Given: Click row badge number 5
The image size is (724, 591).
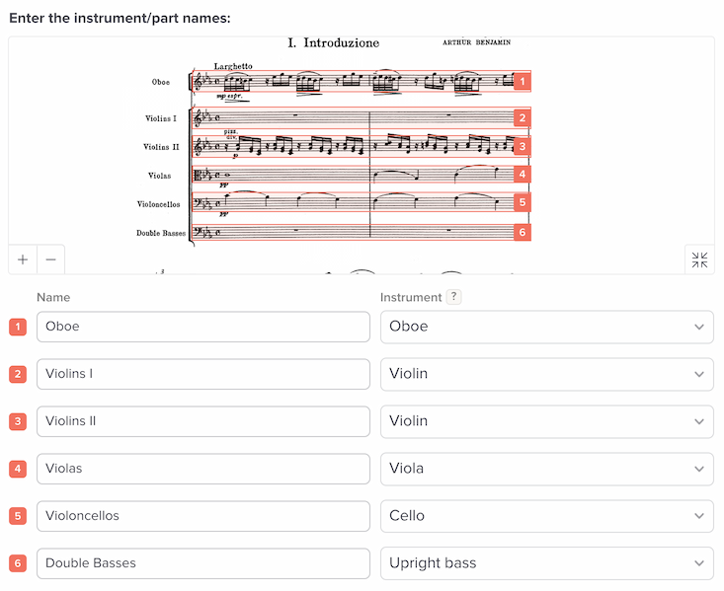Looking at the screenshot, I should click(18, 516).
